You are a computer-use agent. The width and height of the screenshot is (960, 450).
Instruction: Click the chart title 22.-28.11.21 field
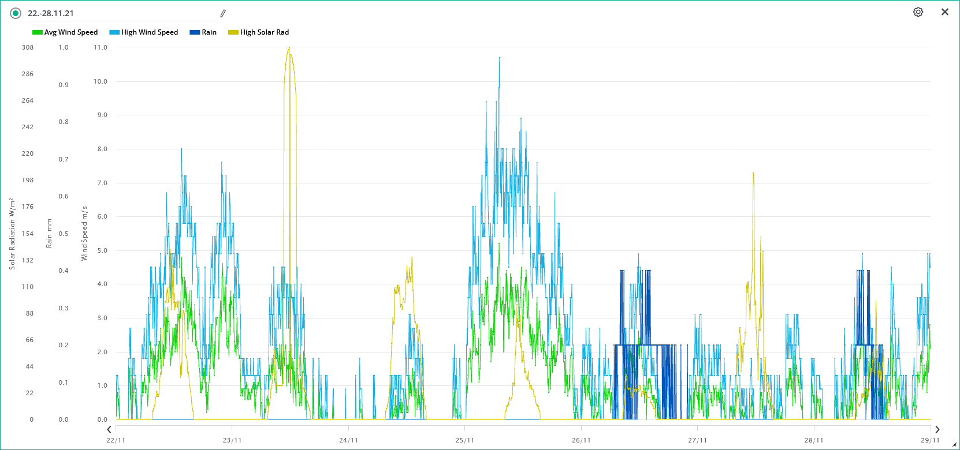coord(116,13)
